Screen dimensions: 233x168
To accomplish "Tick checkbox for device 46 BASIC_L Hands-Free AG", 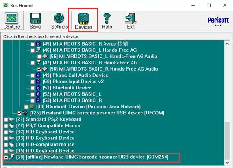I will pyautogui.click(x=33, y=50).
